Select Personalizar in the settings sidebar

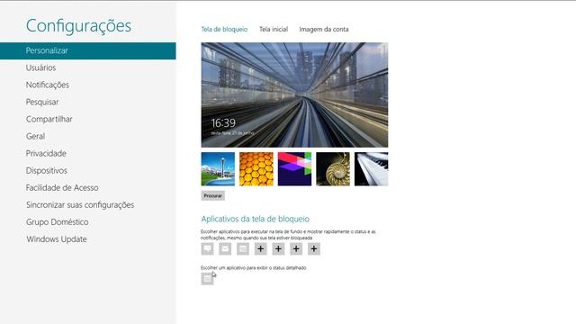click(x=88, y=50)
